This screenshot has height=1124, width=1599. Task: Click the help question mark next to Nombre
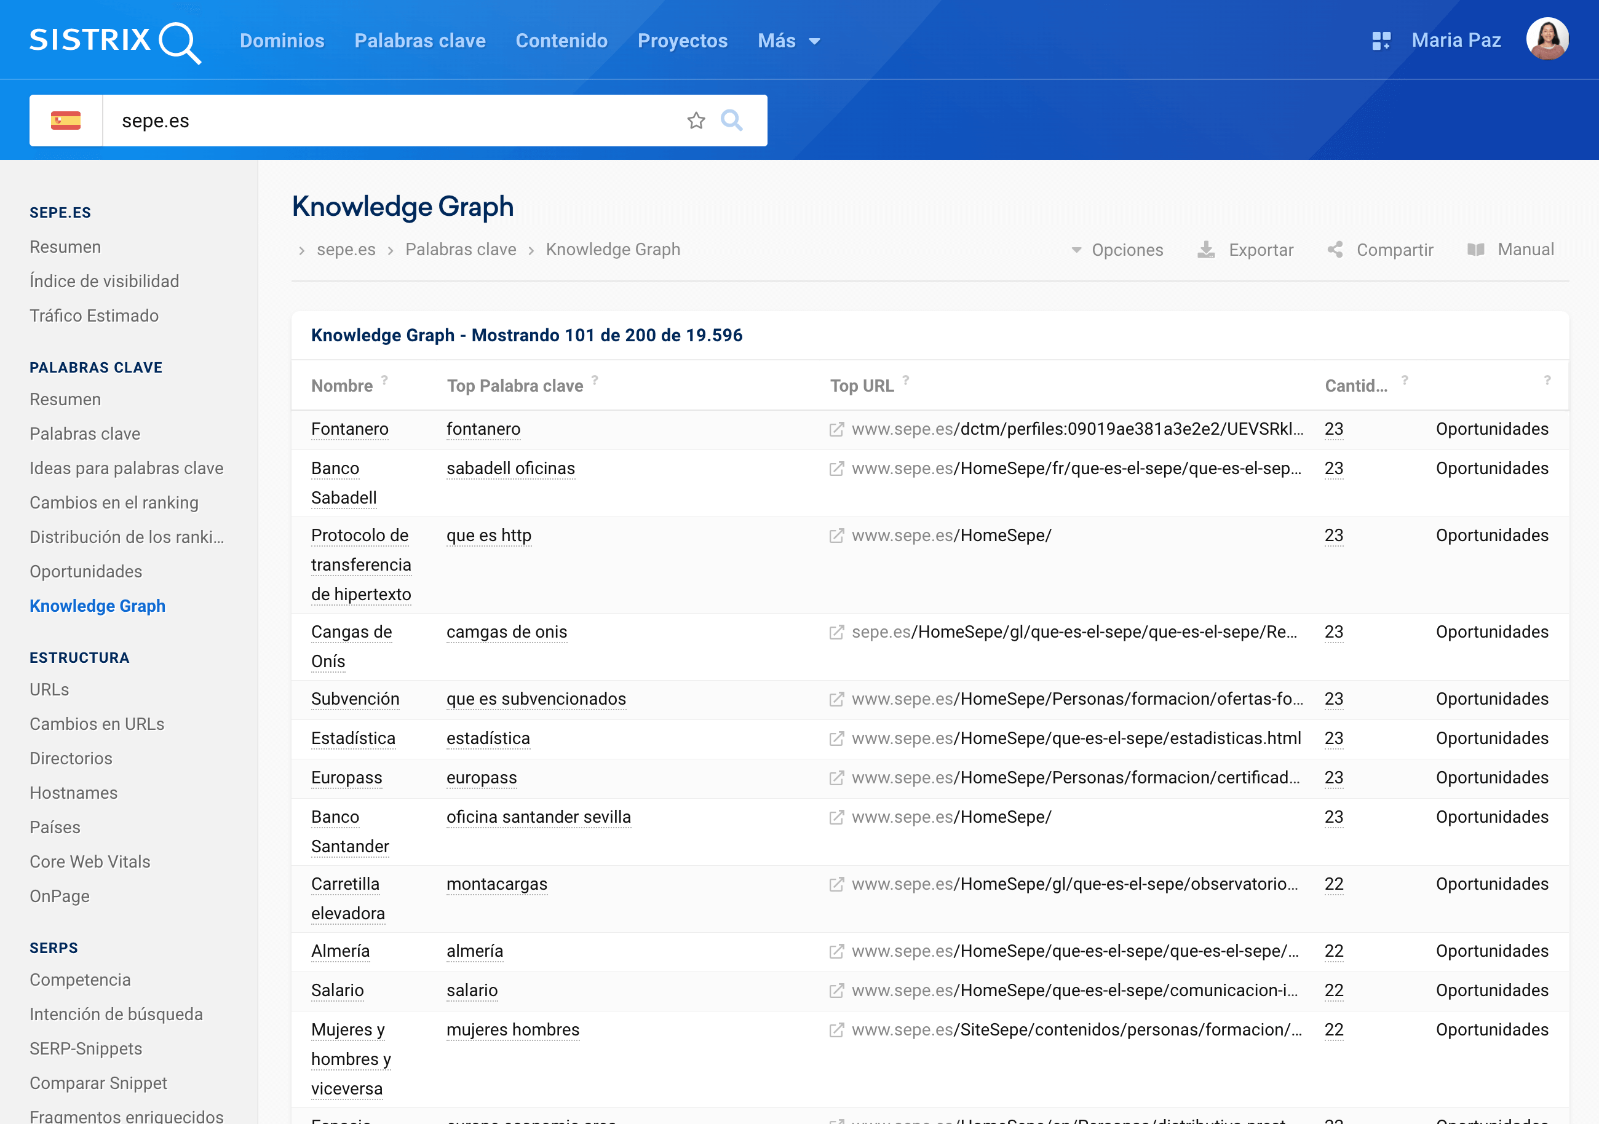click(x=384, y=380)
